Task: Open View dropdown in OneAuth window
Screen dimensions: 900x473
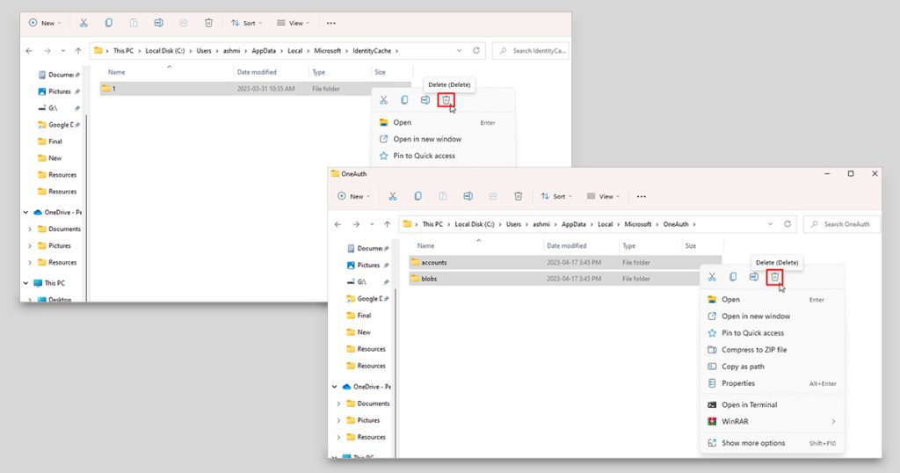Action: (x=603, y=196)
